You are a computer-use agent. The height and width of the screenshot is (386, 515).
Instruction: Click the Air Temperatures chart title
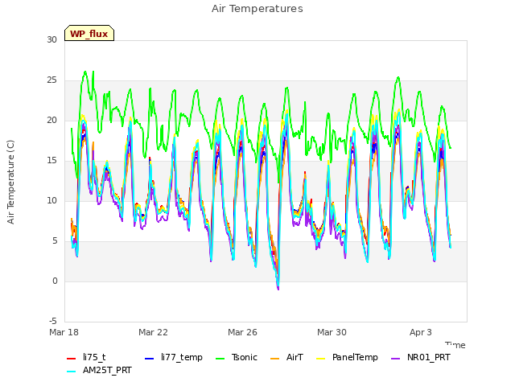pos(257,9)
